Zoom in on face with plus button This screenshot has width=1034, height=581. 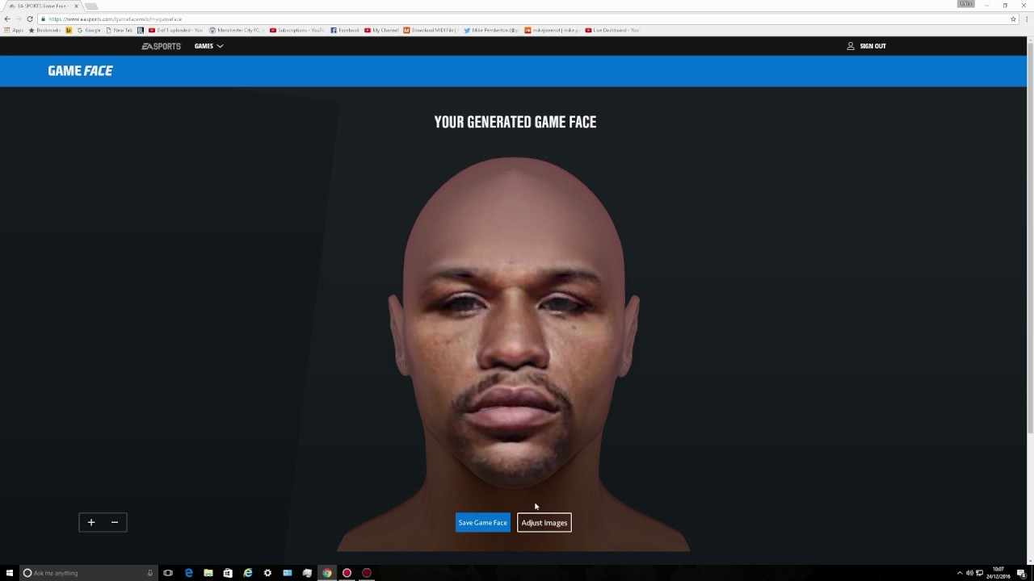click(x=91, y=522)
